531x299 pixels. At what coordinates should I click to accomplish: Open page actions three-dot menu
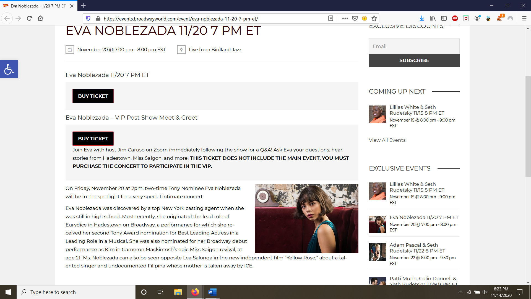pos(345,19)
